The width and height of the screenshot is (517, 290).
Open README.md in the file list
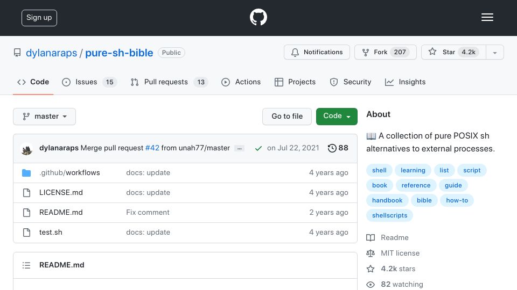coord(61,213)
